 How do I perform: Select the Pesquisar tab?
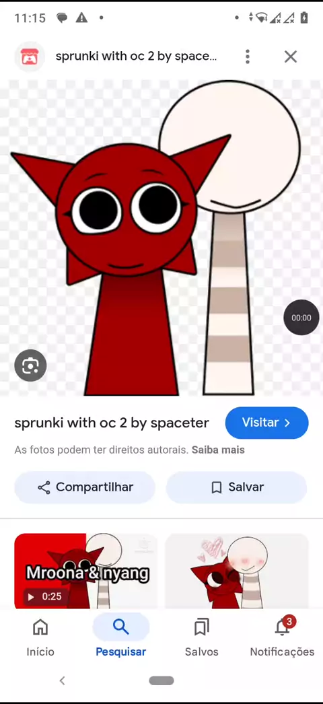[x=120, y=637]
